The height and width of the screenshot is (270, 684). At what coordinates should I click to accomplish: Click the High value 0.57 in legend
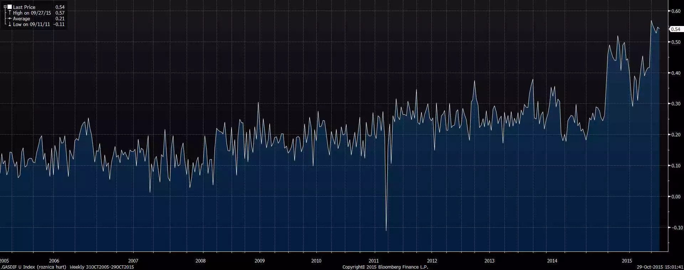pyautogui.click(x=60, y=13)
